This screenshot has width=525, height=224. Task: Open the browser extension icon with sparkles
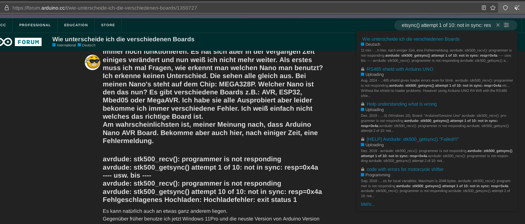point(517,8)
